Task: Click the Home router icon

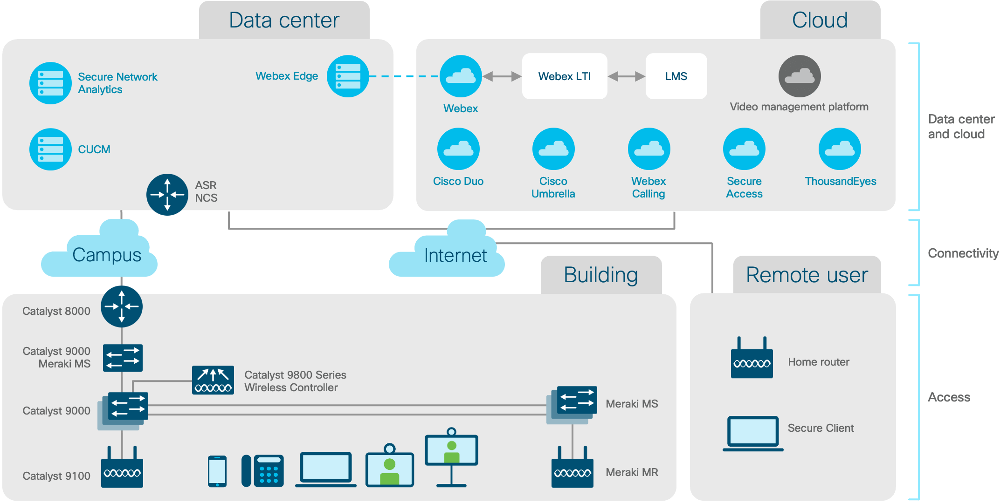Action: 752,357
